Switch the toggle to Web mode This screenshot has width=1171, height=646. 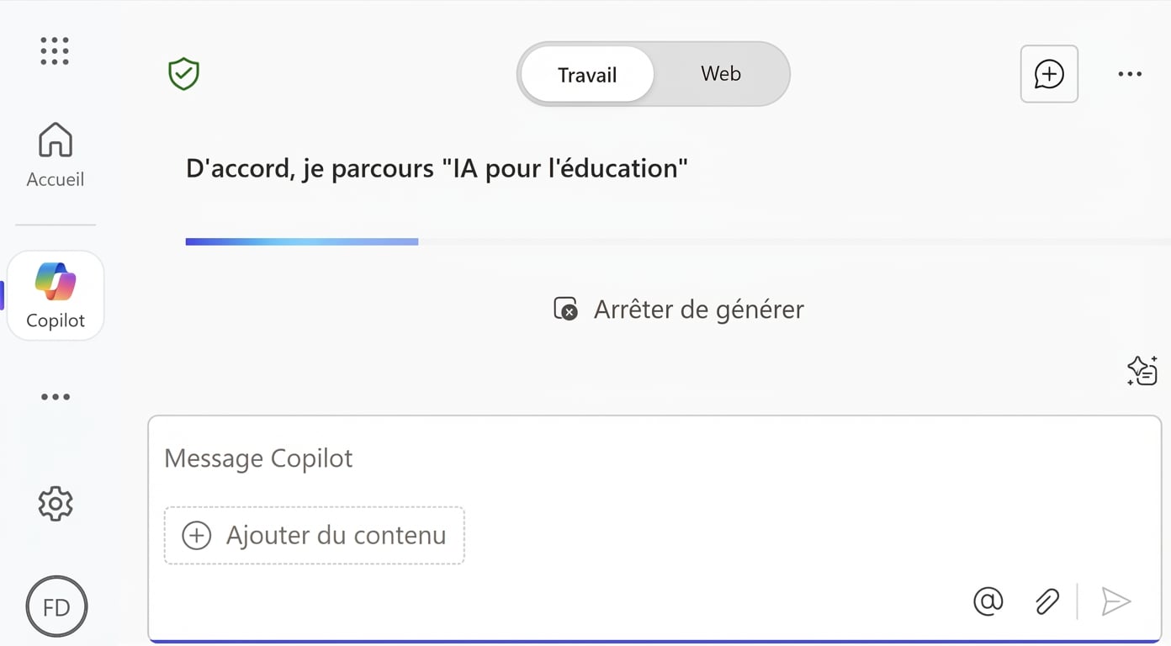[720, 74]
